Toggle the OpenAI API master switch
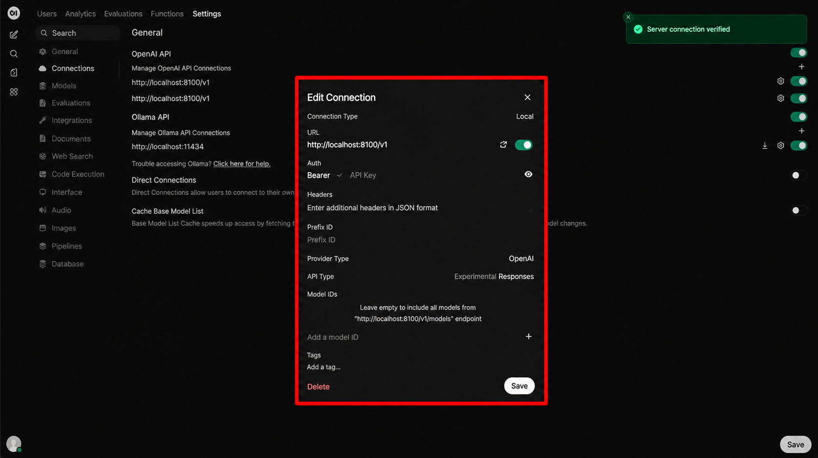The width and height of the screenshot is (818, 458). [x=798, y=52]
